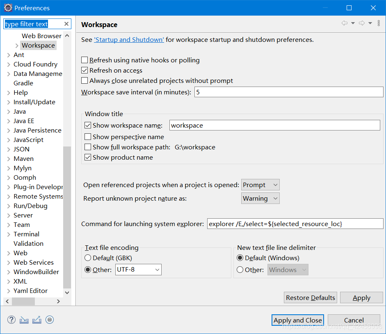This screenshot has height=334, width=386.
Task: Open back history dropdown arrow
Action: 353,23
